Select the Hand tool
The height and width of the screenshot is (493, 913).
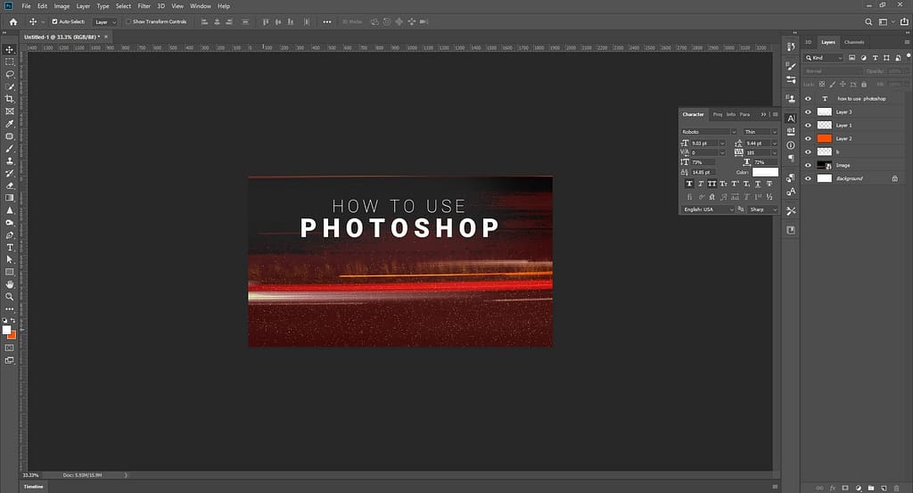(9, 284)
